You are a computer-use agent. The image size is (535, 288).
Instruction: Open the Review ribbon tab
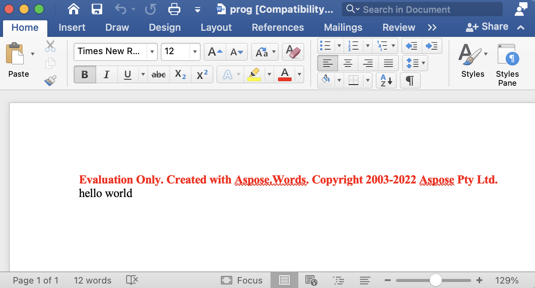[399, 27]
